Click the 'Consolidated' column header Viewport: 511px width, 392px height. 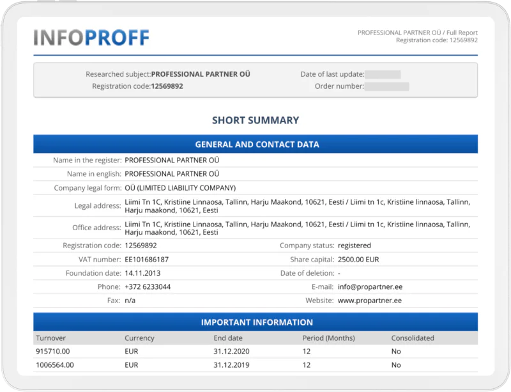click(413, 338)
